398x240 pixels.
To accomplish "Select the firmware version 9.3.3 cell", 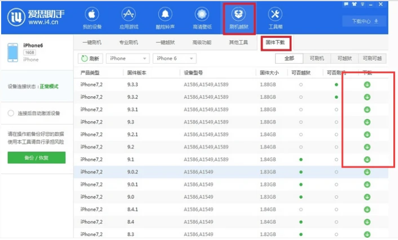I will tap(132, 85).
